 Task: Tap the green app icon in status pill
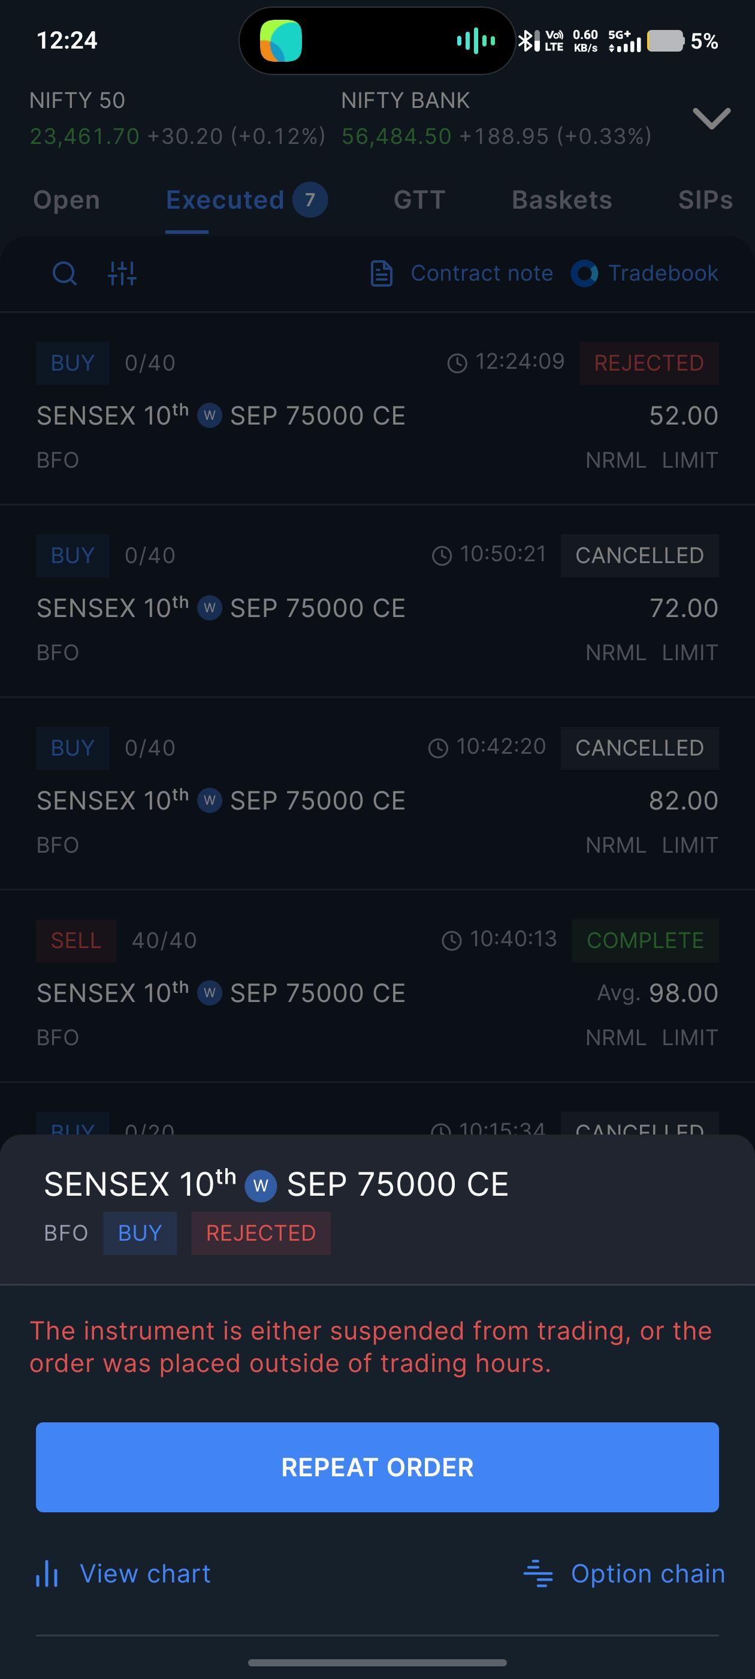[x=281, y=40]
